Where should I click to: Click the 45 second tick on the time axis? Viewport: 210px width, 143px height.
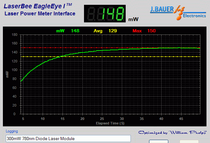click(x=181, y=119)
